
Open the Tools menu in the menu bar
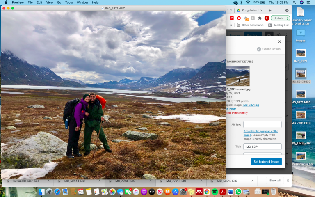69,2
